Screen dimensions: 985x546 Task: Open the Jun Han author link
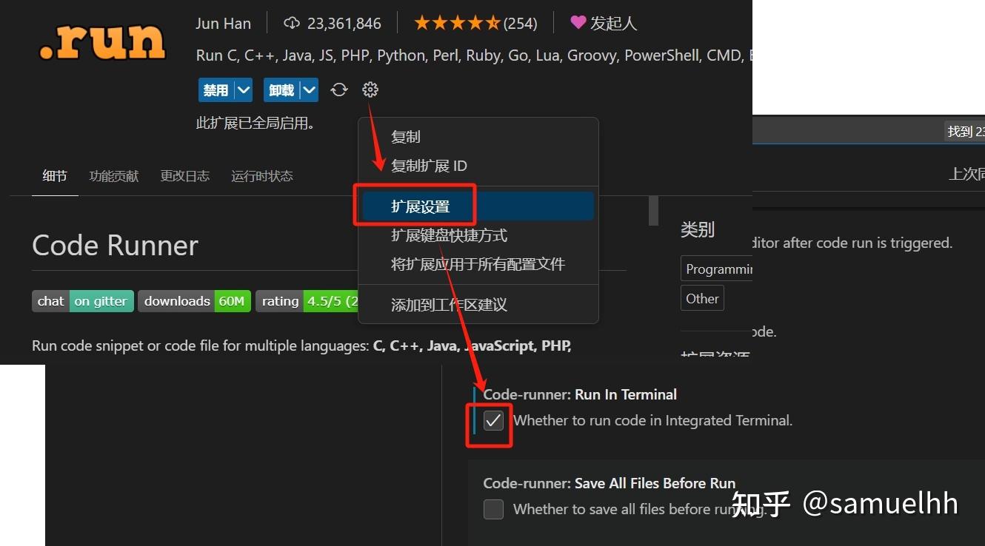[x=223, y=23]
